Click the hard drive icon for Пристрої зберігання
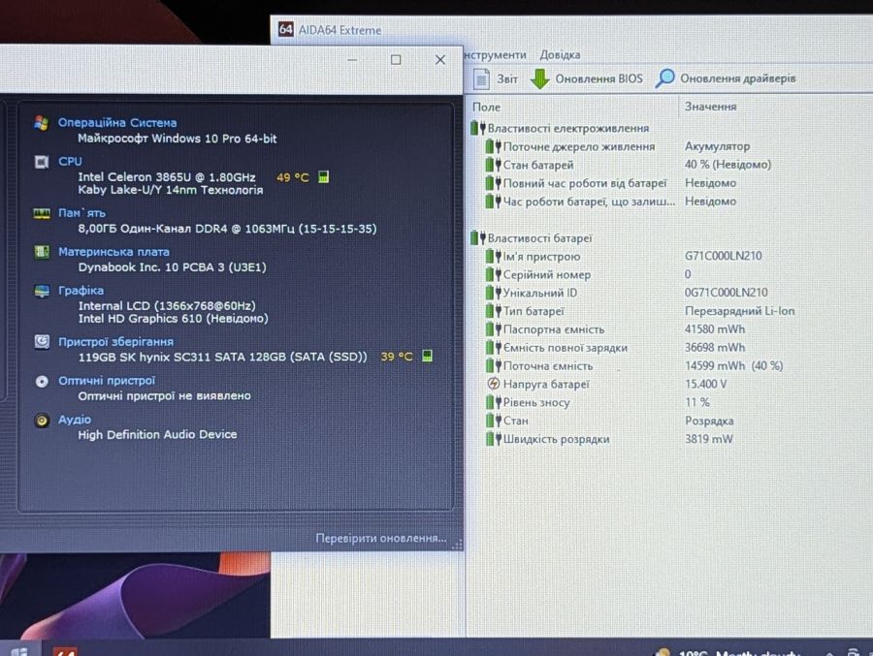873x656 pixels. click(x=42, y=342)
